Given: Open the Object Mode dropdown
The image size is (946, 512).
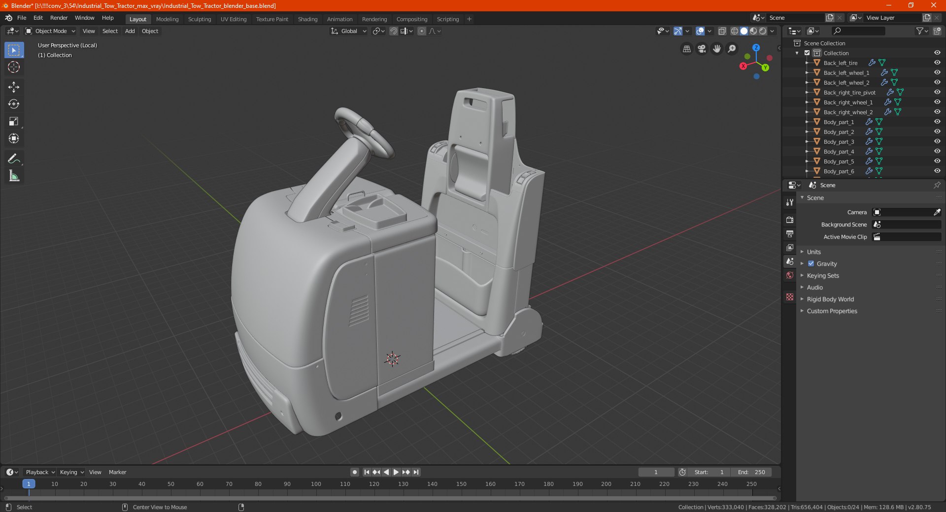Looking at the screenshot, I should tap(50, 31).
